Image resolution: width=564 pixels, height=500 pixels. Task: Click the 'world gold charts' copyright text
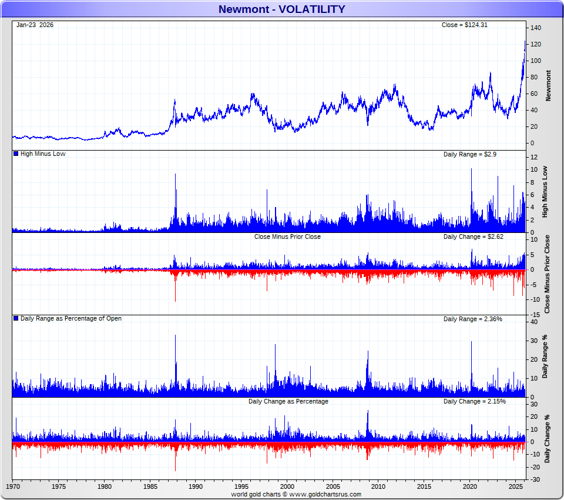tap(256, 494)
